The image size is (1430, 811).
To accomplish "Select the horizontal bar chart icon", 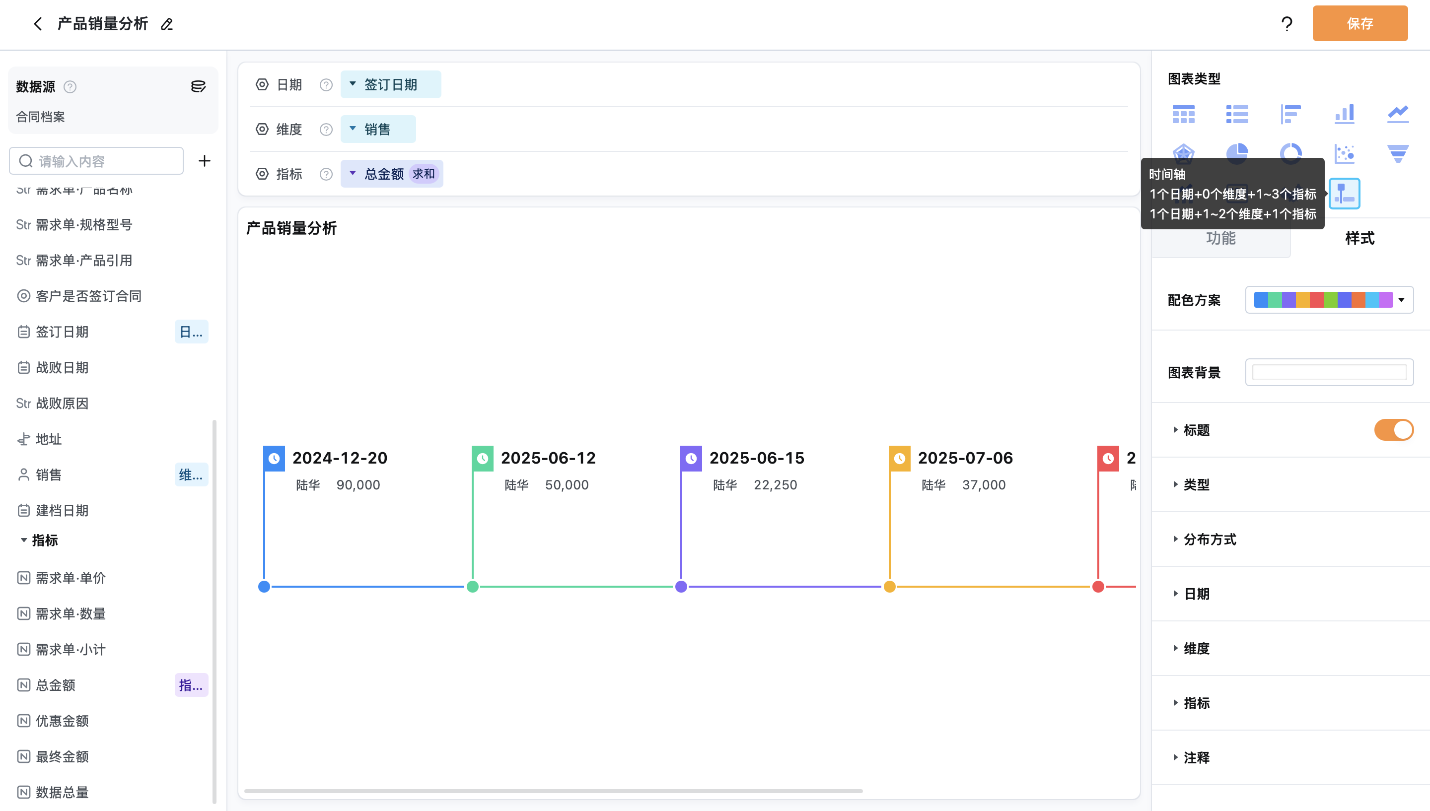I will [x=1290, y=114].
